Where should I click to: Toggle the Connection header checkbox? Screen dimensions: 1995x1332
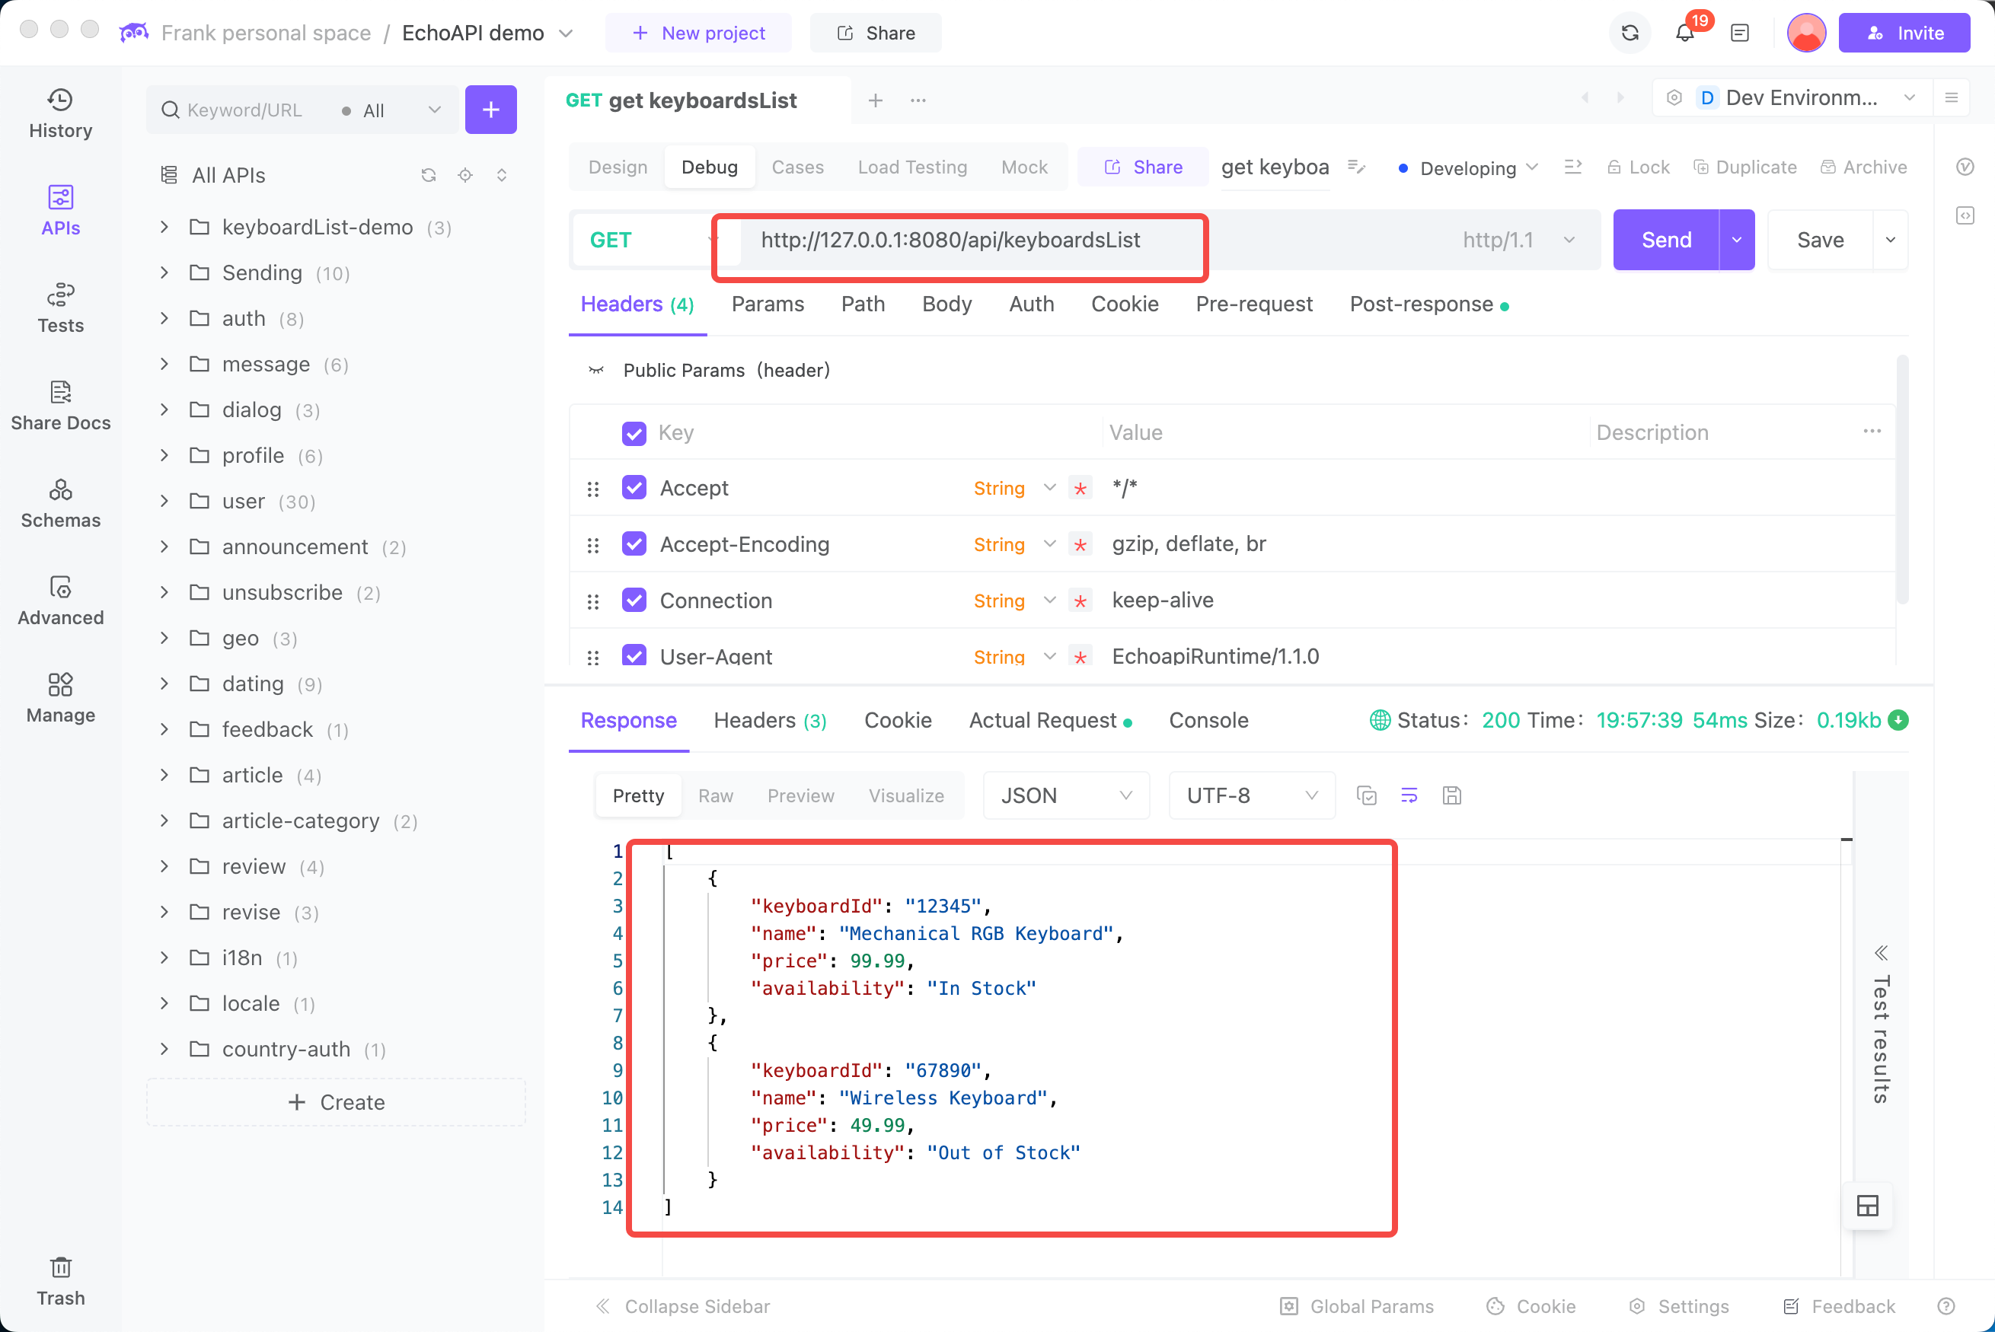(x=635, y=601)
